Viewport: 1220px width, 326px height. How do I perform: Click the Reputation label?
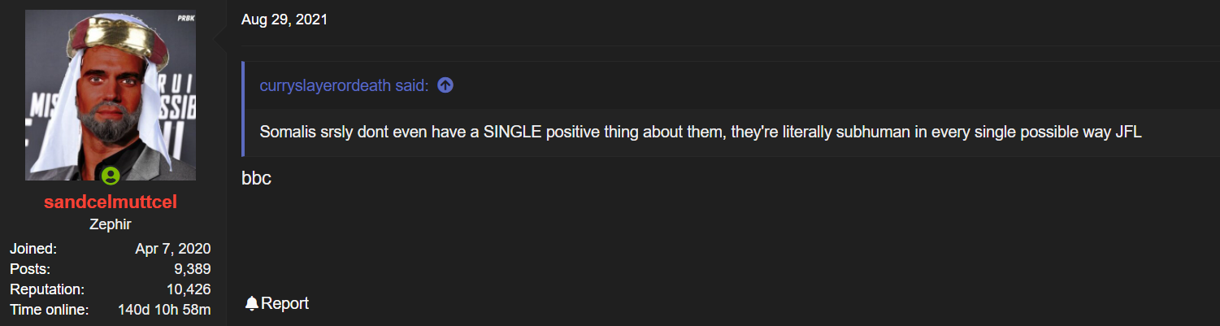coord(47,289)
